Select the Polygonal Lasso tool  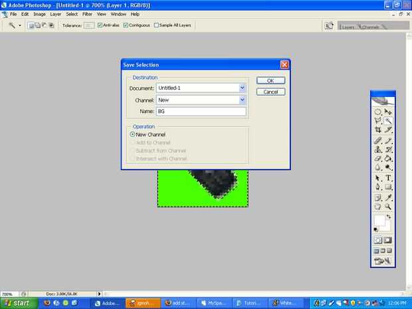pyautogui.click(x=378, y=121)
